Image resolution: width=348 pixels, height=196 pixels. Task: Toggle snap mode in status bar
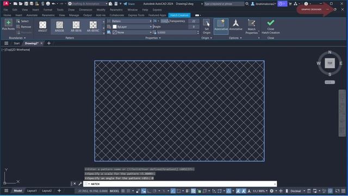coord(128,191)
